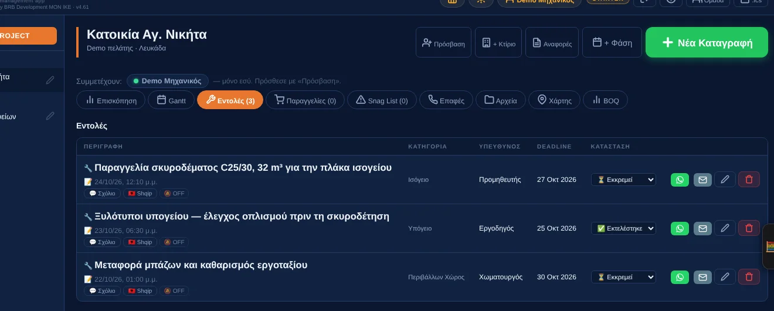Click the DEADLINE column header

(554, 146)
